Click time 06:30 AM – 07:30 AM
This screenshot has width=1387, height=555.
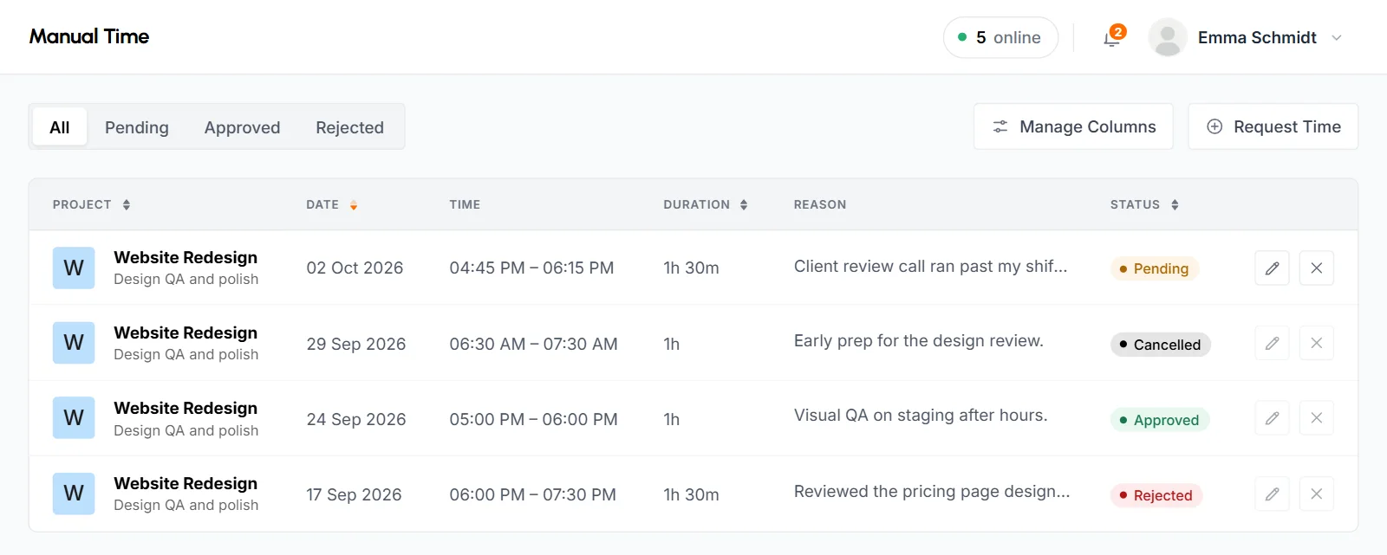pos(533,344)
